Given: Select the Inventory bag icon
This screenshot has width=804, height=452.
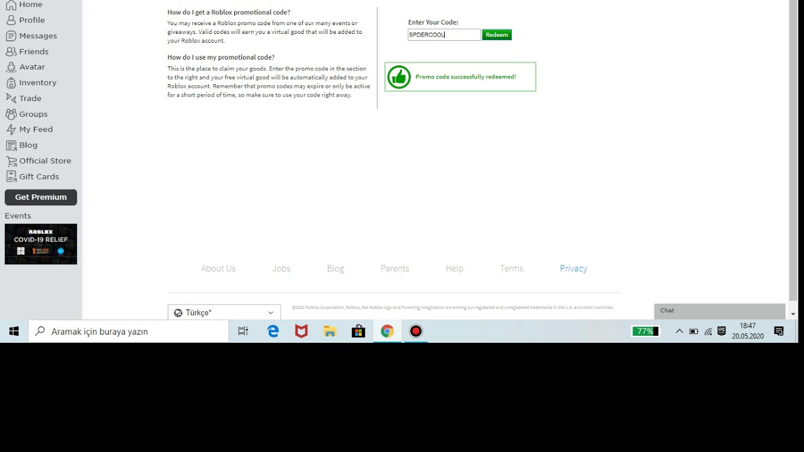Looking at the screenshot, I should [11, 82].
